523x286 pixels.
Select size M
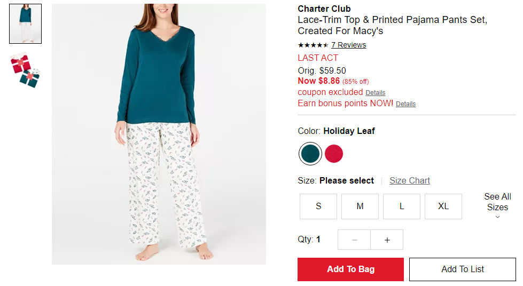pyautogui.click(x=360, y=206)
